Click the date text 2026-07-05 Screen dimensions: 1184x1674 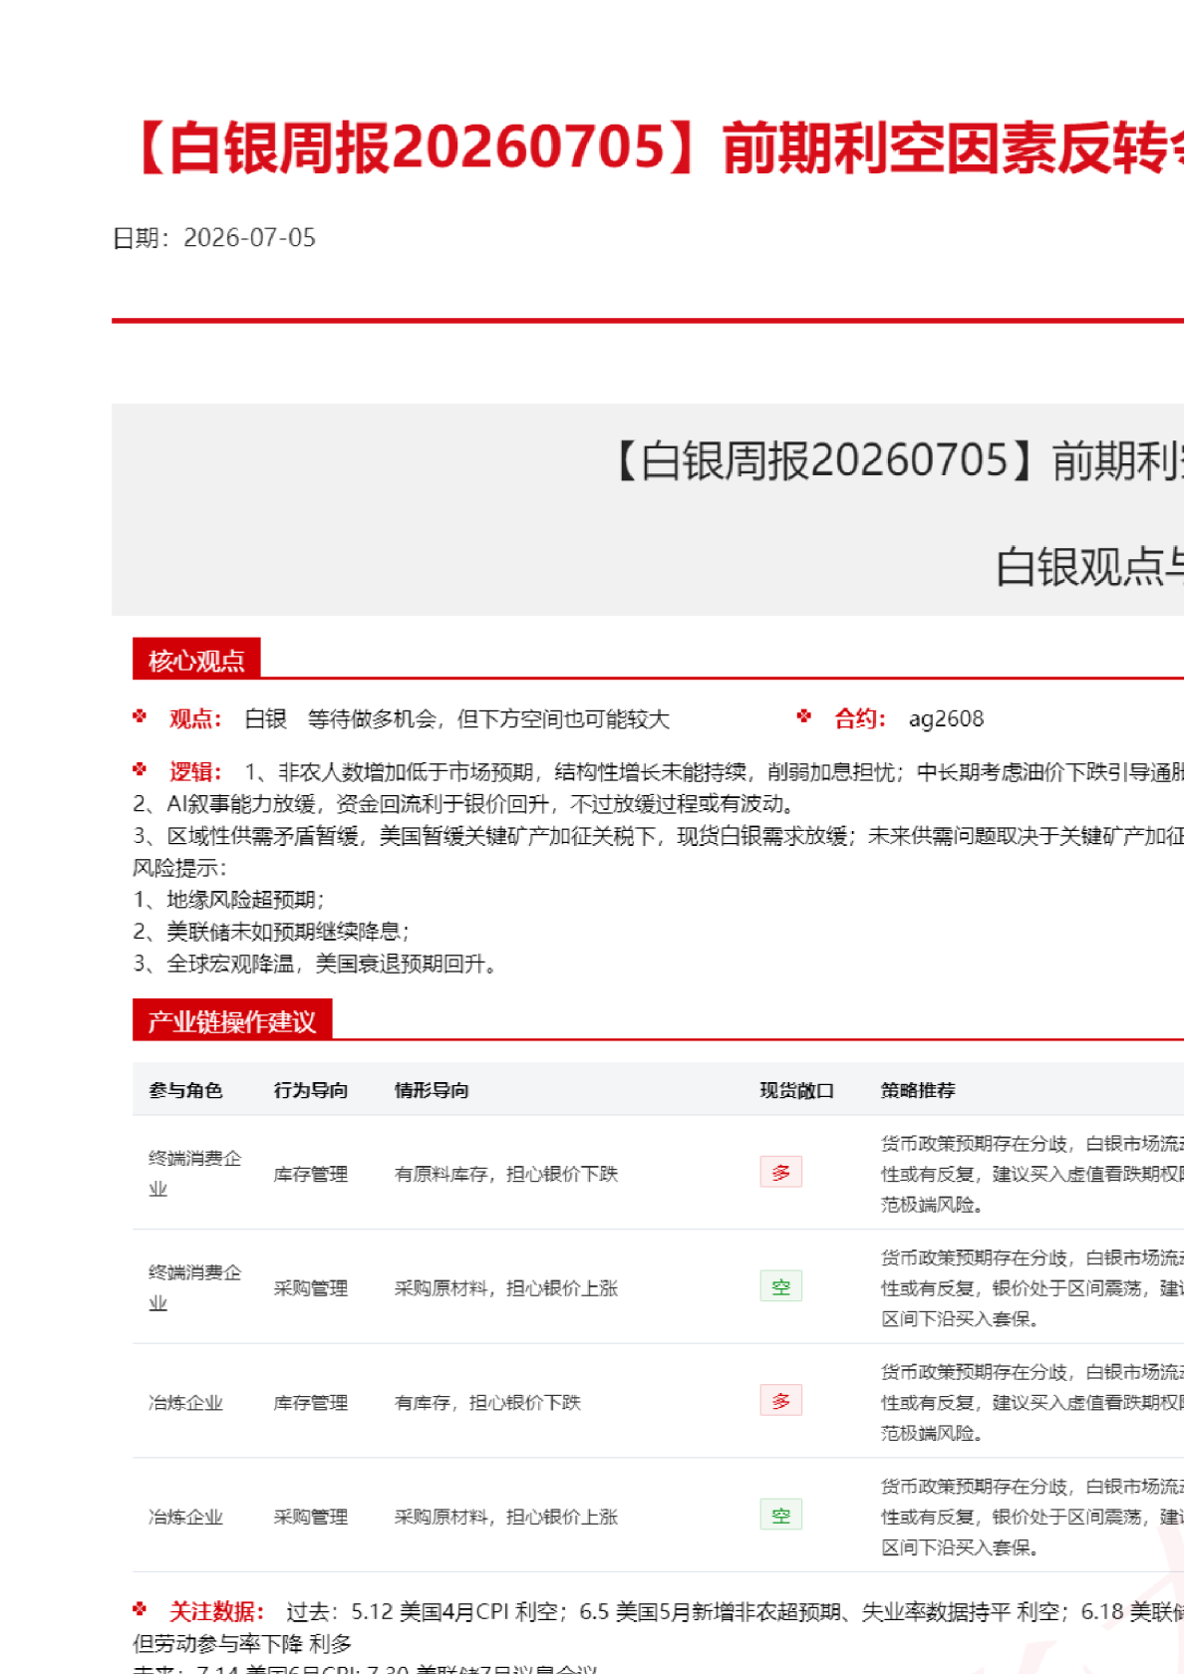tap(249, 238)
